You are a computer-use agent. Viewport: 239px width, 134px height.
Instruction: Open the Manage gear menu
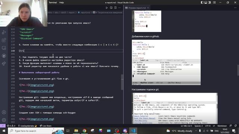4,120
